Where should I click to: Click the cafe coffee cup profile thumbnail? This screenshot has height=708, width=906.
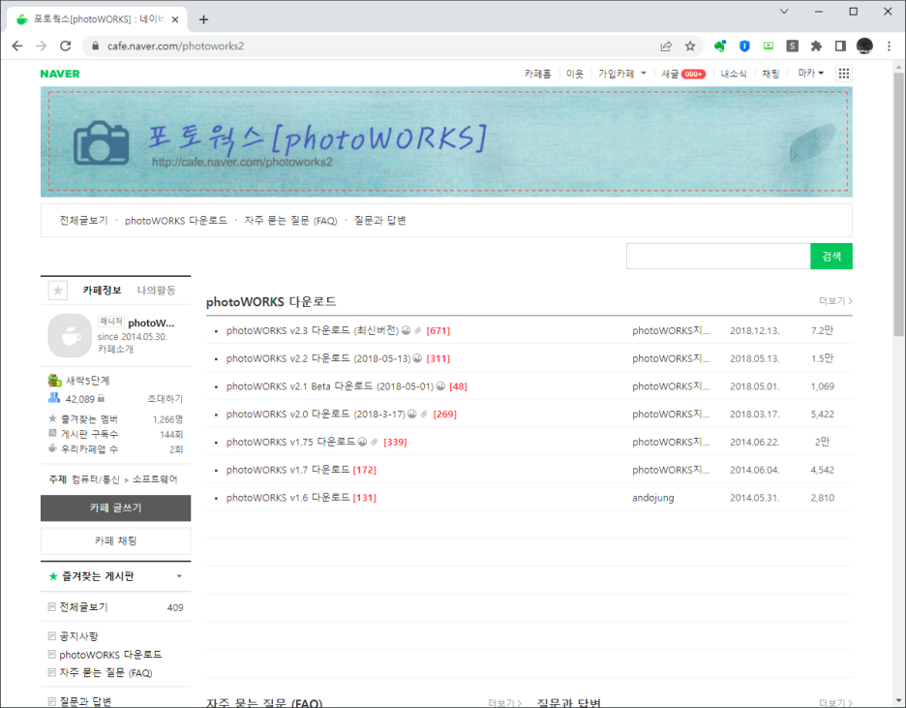[70, 336]
